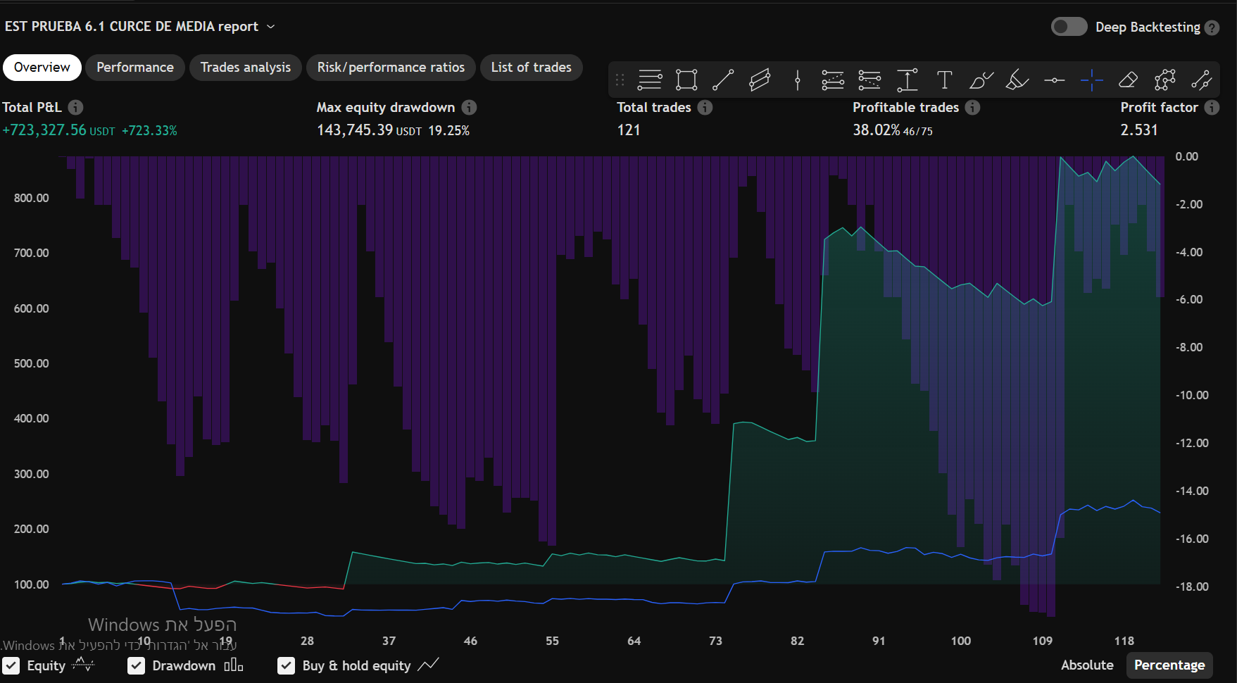
Task: Click the -18.00 right axis label
Action: click(1192, 587)
